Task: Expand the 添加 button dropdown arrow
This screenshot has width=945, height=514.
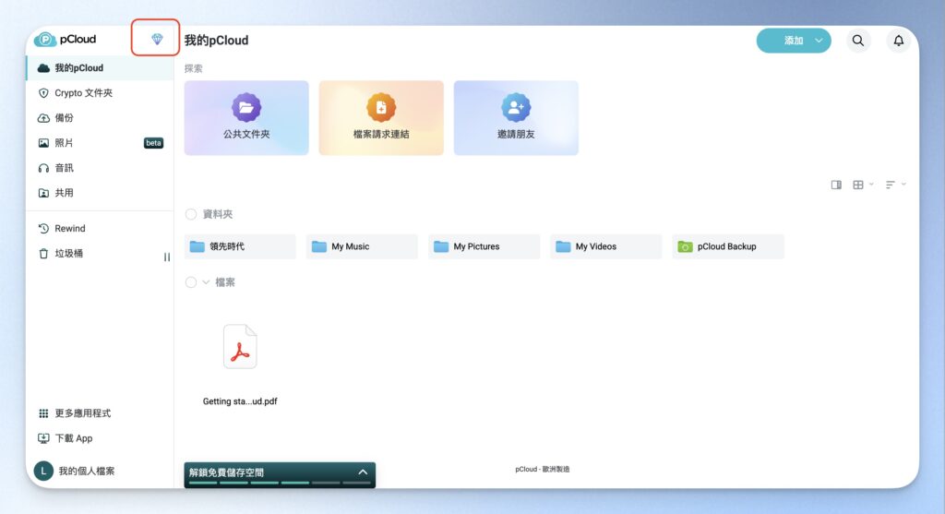Action: 819,41
